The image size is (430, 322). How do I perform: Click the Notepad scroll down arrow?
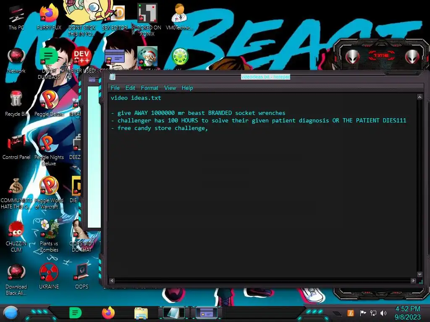point(420,274)
